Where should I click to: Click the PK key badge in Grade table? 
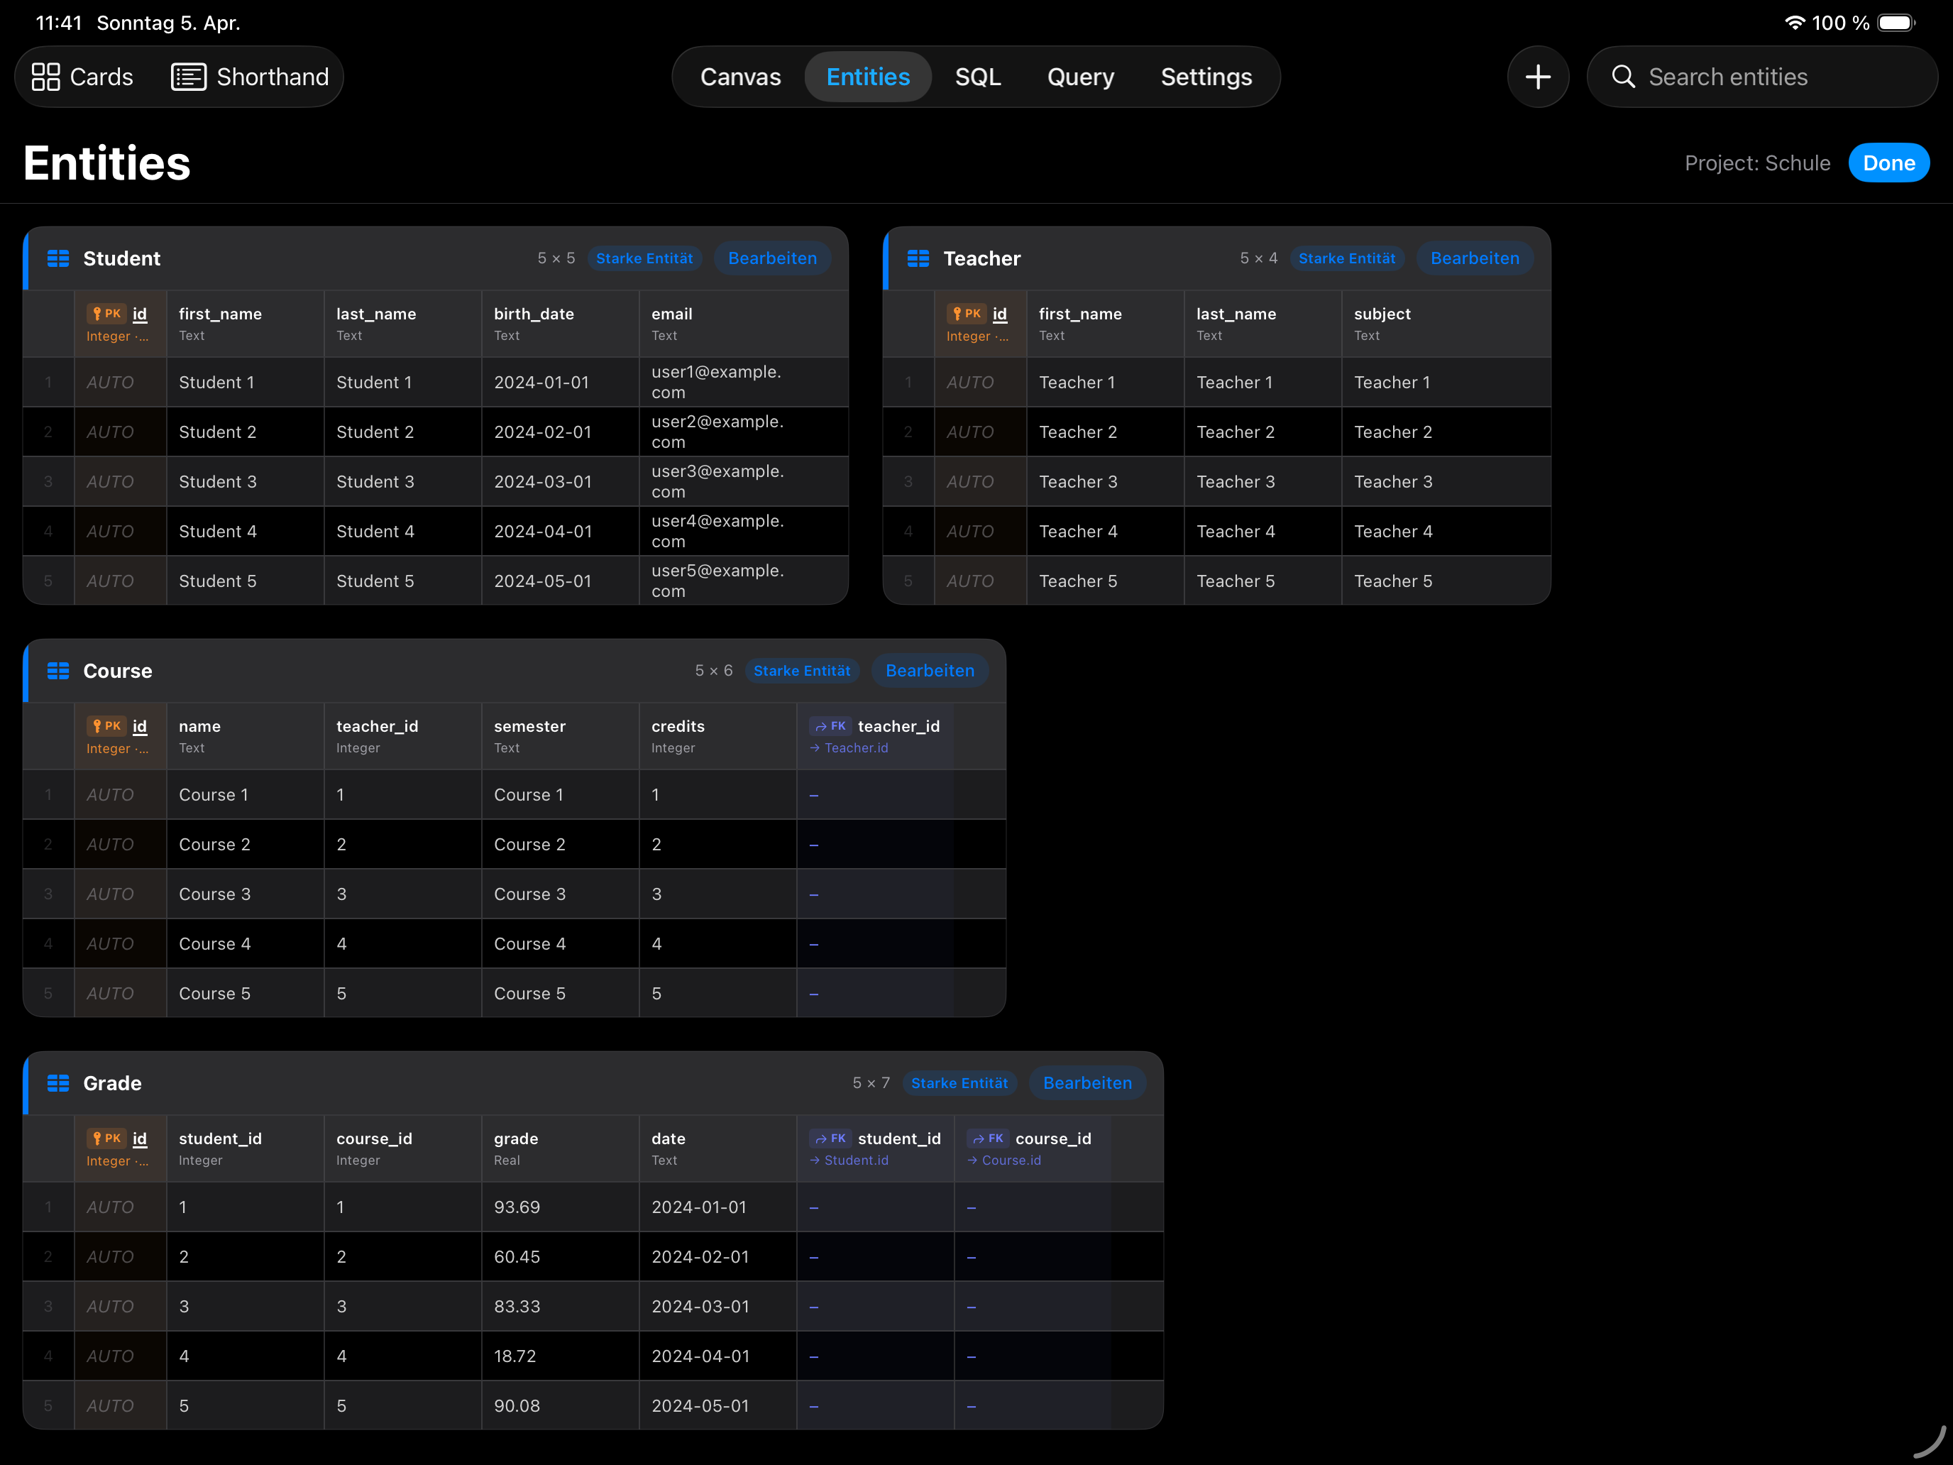point(106,1138)
